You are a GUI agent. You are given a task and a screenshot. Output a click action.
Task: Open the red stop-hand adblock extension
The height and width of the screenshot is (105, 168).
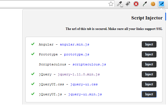[x=136, y=4]
